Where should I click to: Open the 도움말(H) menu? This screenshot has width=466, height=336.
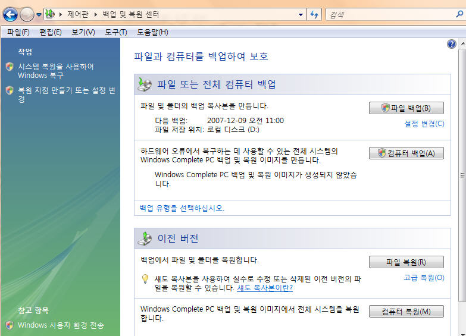click(152, 32)
